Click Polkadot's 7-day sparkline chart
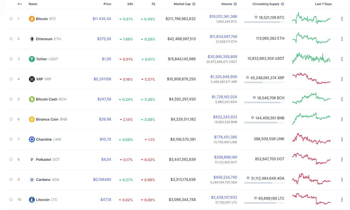 tap(311, 159)
